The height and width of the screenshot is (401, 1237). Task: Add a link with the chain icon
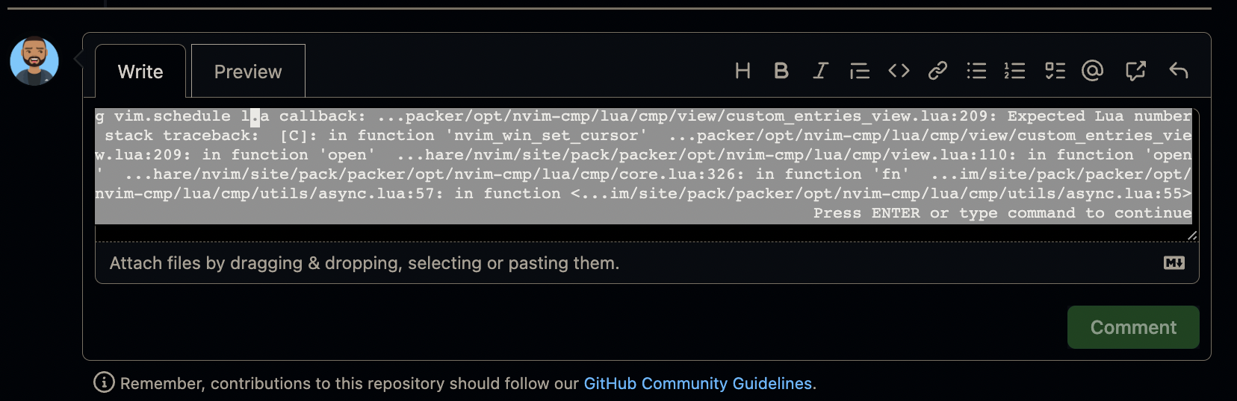pos(937,71)
